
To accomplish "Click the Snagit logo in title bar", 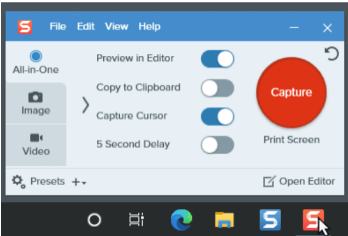I will pyautogui.click(x=25, y=27).
